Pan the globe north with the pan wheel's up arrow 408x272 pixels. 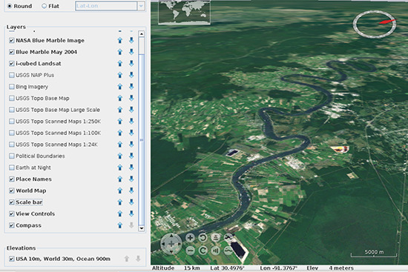pos(171,236)
